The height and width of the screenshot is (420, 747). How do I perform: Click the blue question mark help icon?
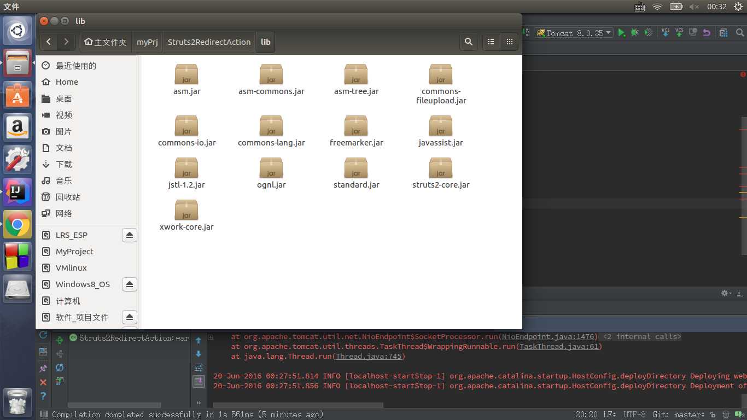(x=43, y=396)
